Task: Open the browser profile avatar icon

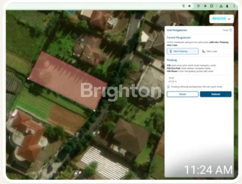Action: [228, 6]
